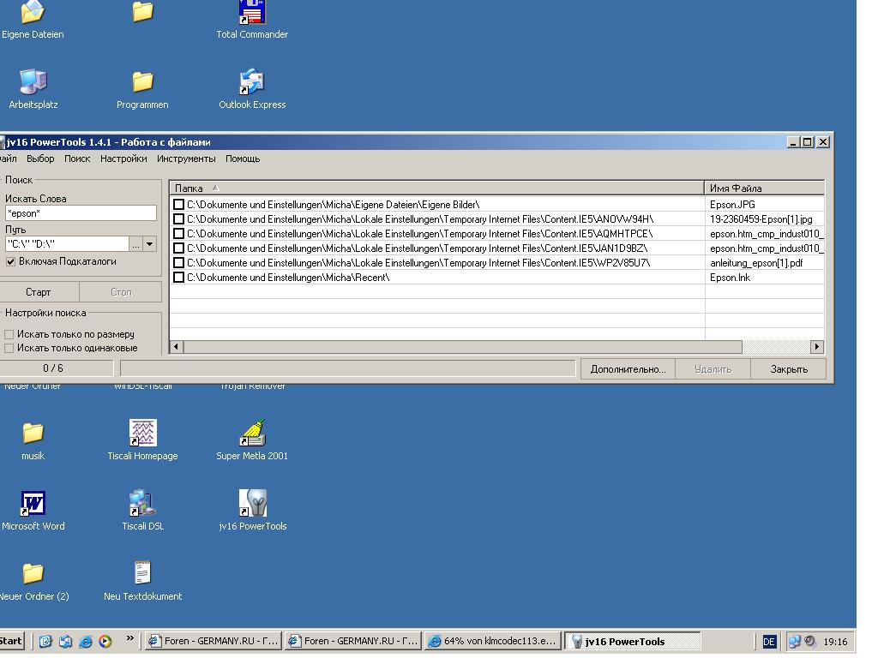
Task: Click the Старт search button
Action: (x=38, y=292)
